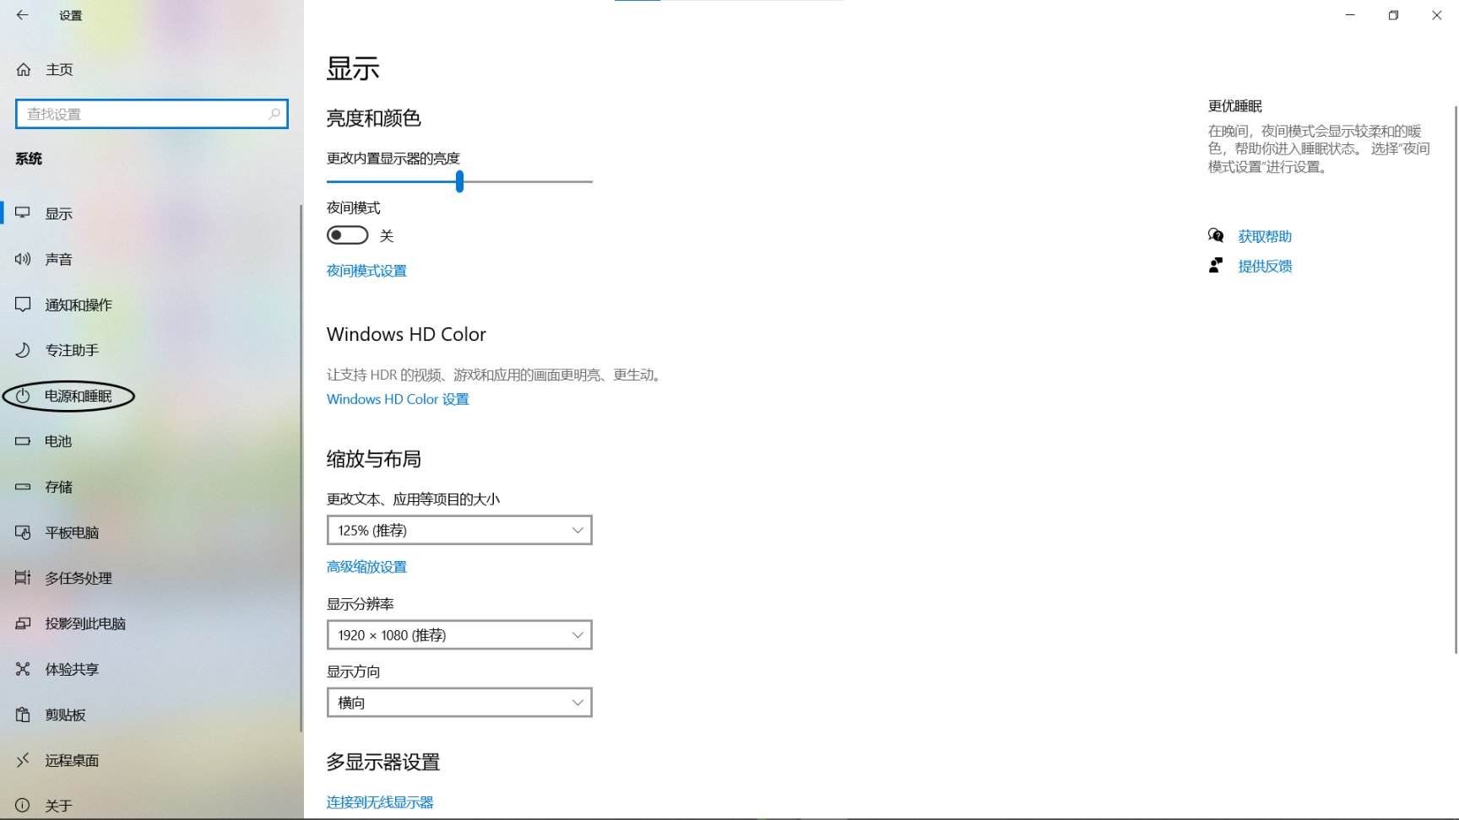Open the 主页 home icon
The height and width of the screenshot is (820, 1459).
coord(24,70)
